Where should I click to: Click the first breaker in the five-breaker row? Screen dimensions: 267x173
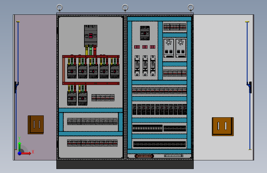(72, 71)
